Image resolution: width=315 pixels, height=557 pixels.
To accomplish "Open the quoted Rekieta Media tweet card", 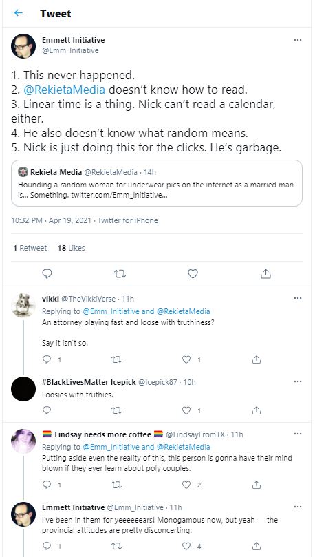I will click(157, 183).
